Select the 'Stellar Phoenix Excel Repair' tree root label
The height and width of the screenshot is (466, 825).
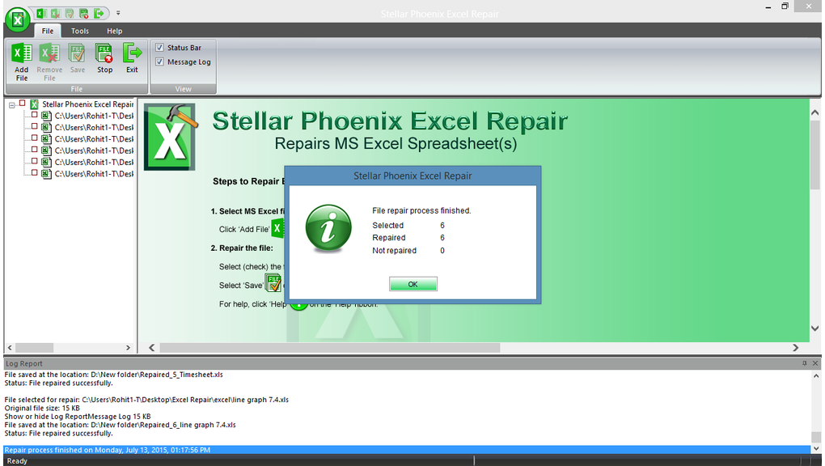[88, 104]
